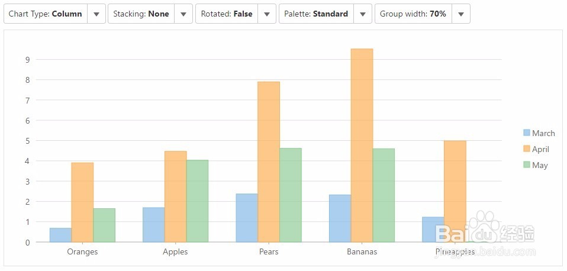Viewport: 567px width, 271px height.
Task: Toggle the May series in legend
Action: (540, 166)
